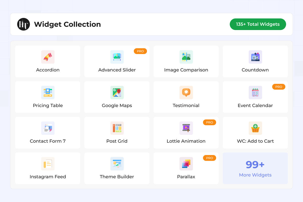Viewport: 303px width, 202px height.
Task: Click the HT logo in the header
Action: (x=23, y=24)
